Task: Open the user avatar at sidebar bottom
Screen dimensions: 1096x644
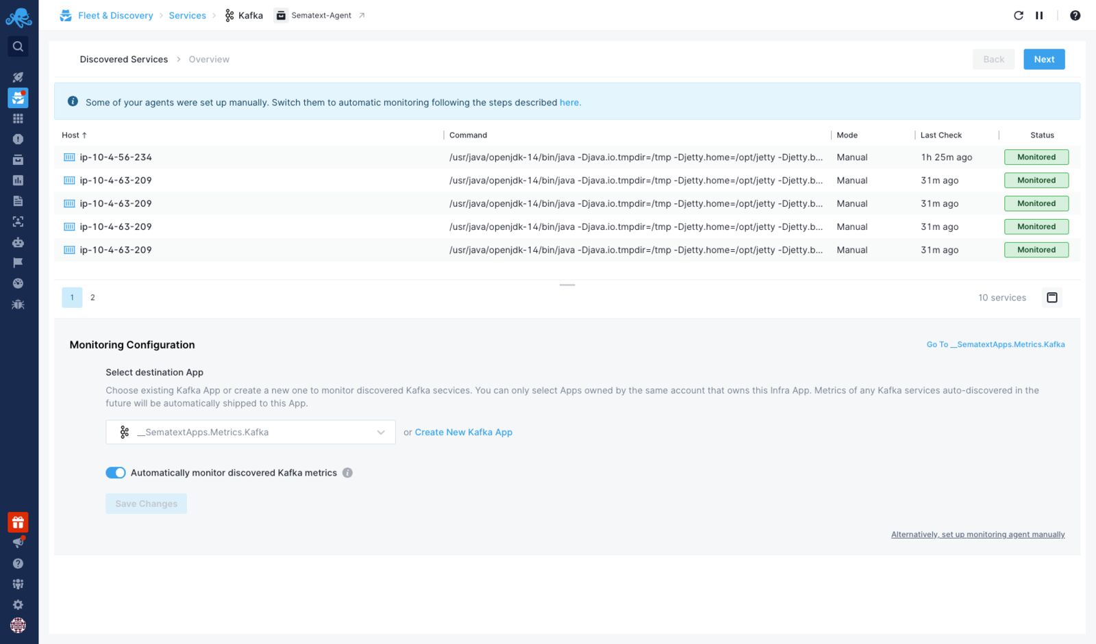Action: tap(18, 625)
